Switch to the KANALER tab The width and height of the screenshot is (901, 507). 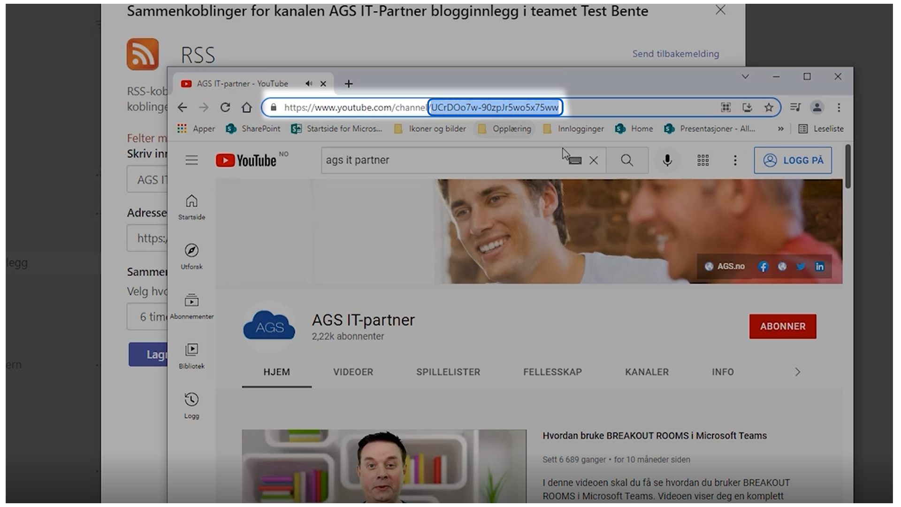[647, 372]
